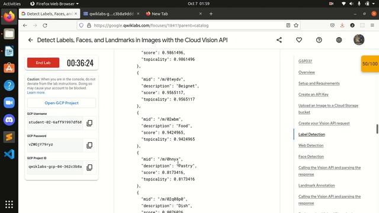Reload the current page
The image size is (379, 213).
click(45, 25)
